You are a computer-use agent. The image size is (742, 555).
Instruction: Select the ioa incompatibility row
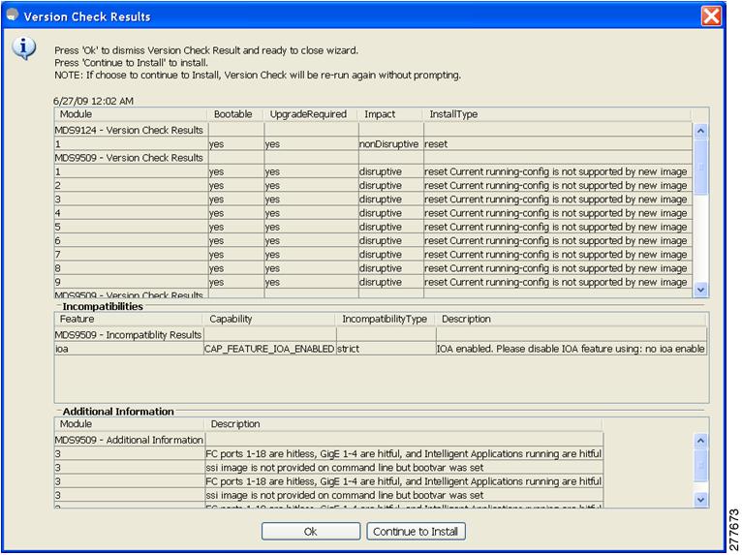pyautogui.click(x=381, y=349)
